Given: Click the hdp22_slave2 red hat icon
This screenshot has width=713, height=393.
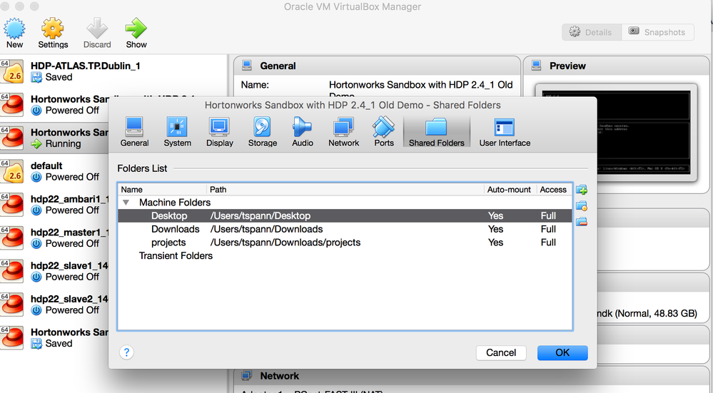Looking at the screenshot, I should (12, 305).
